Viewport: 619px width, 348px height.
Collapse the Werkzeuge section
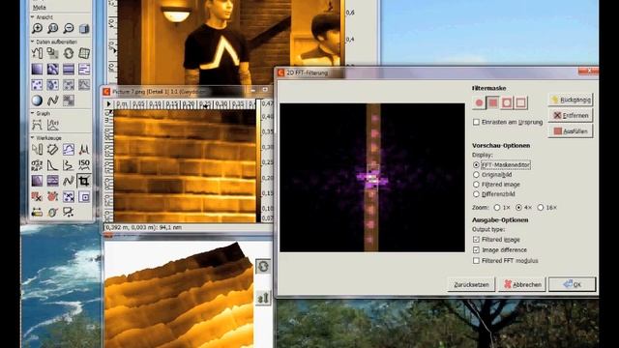coord(32,137)
